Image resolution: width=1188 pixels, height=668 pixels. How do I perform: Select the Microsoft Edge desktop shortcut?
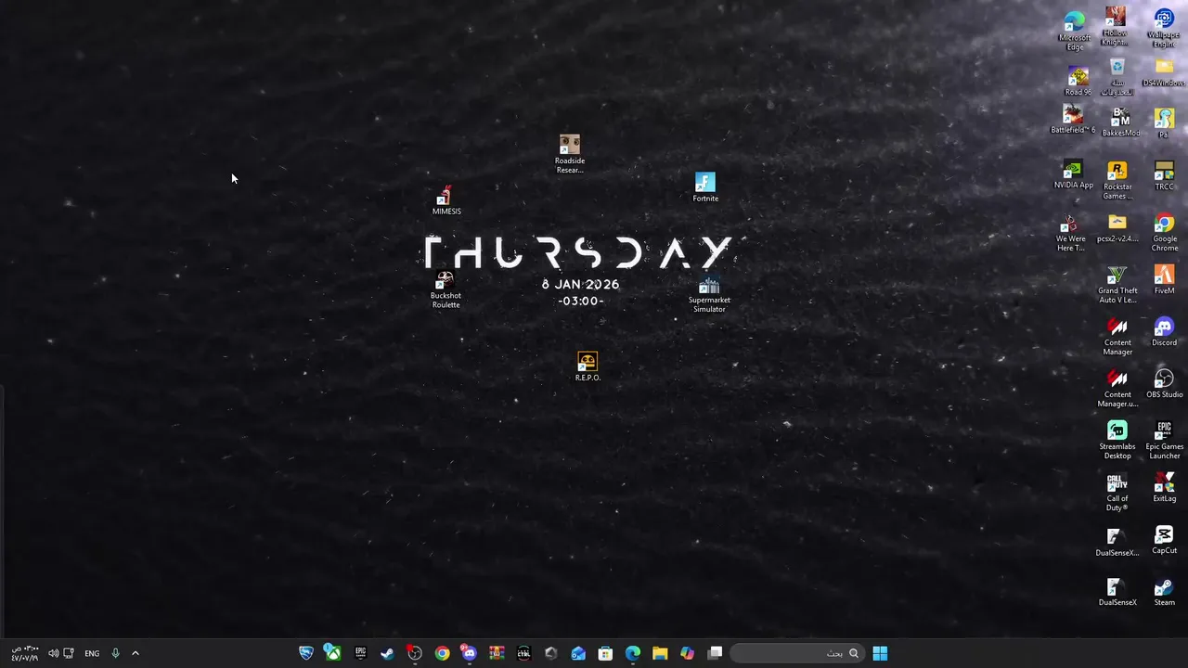(x=1075, y=31)
